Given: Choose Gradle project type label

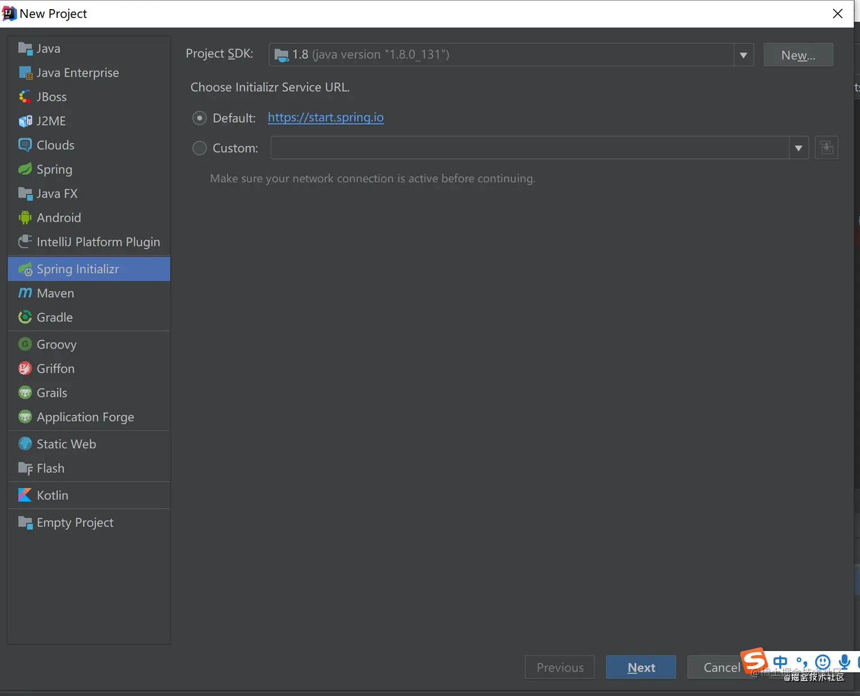Looking at the screenshot, I should pos(55,318).
